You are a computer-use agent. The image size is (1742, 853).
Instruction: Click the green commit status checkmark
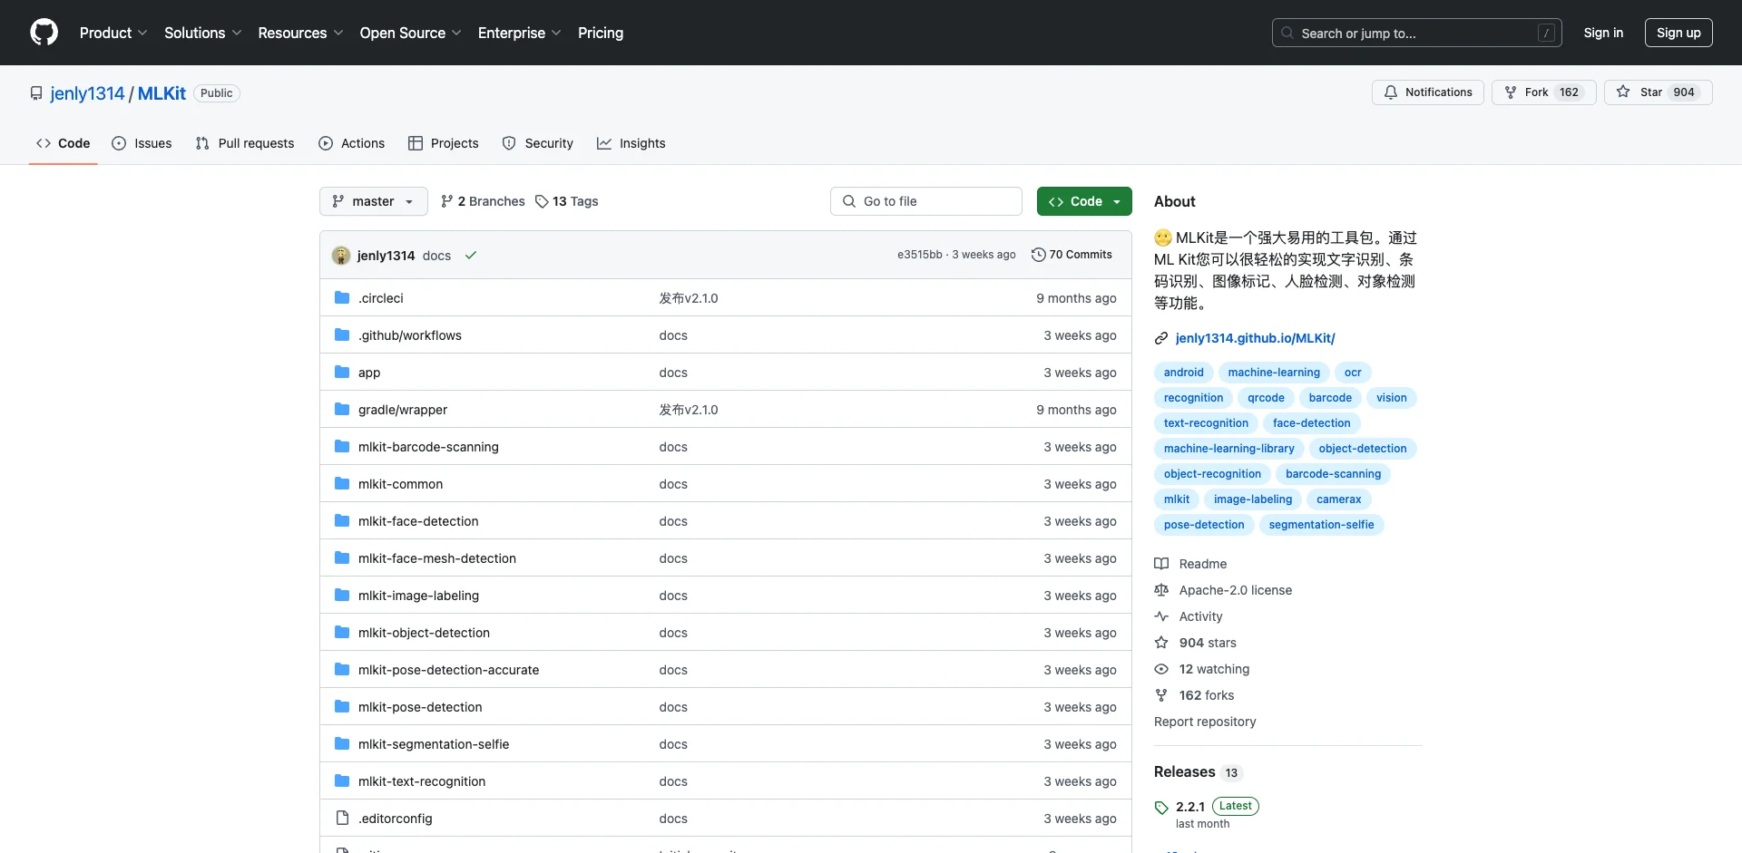click(x=471, y=256)
